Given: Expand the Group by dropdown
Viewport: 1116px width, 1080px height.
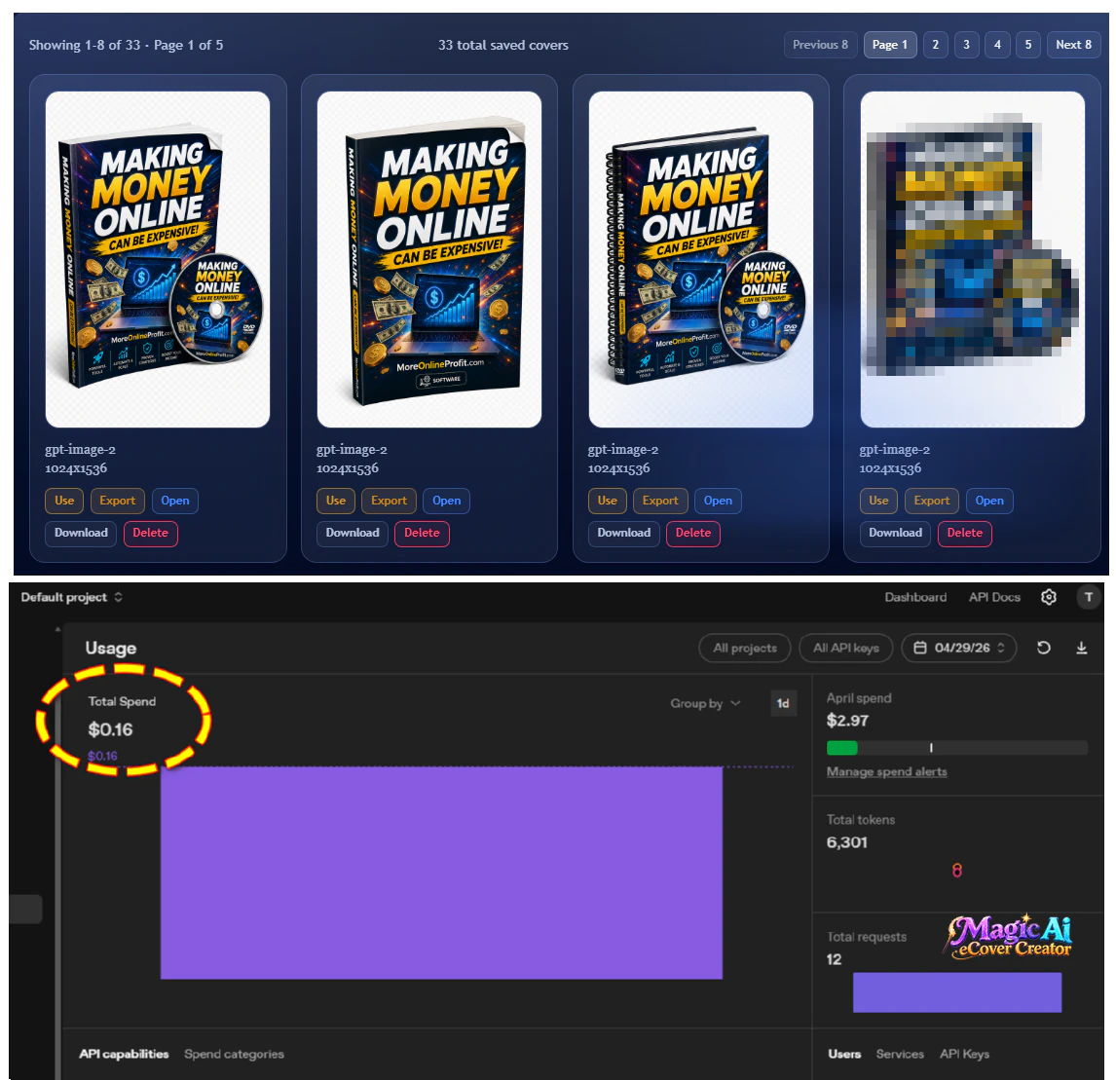Looking at the screenshot, I should point(705,703).
